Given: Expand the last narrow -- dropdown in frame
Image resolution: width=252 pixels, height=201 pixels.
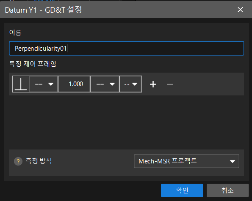Looking at the screenshot, I should point(131,84).
